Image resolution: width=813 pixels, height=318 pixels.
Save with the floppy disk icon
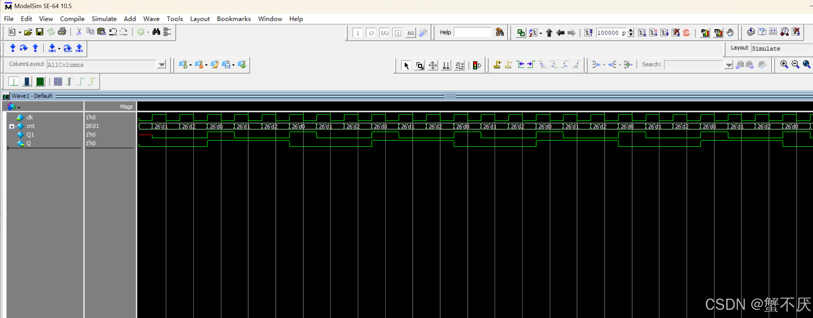pos(39,32)
